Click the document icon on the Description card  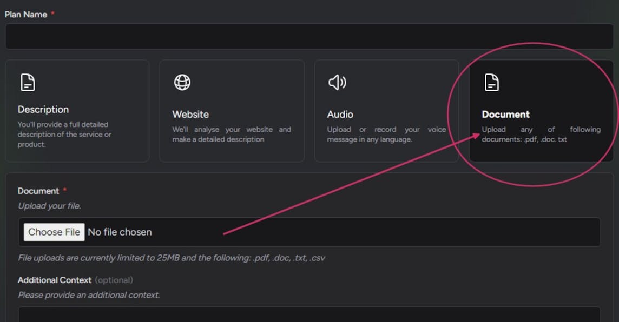tap(28, 83)
